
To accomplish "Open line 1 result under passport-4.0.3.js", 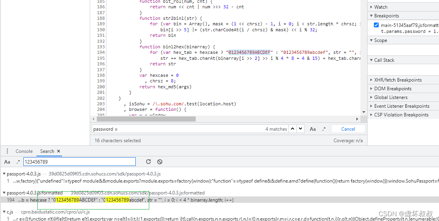I will [x=219, y=181].
